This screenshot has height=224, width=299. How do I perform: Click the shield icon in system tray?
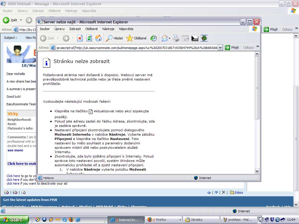click(x=272, y=220)
